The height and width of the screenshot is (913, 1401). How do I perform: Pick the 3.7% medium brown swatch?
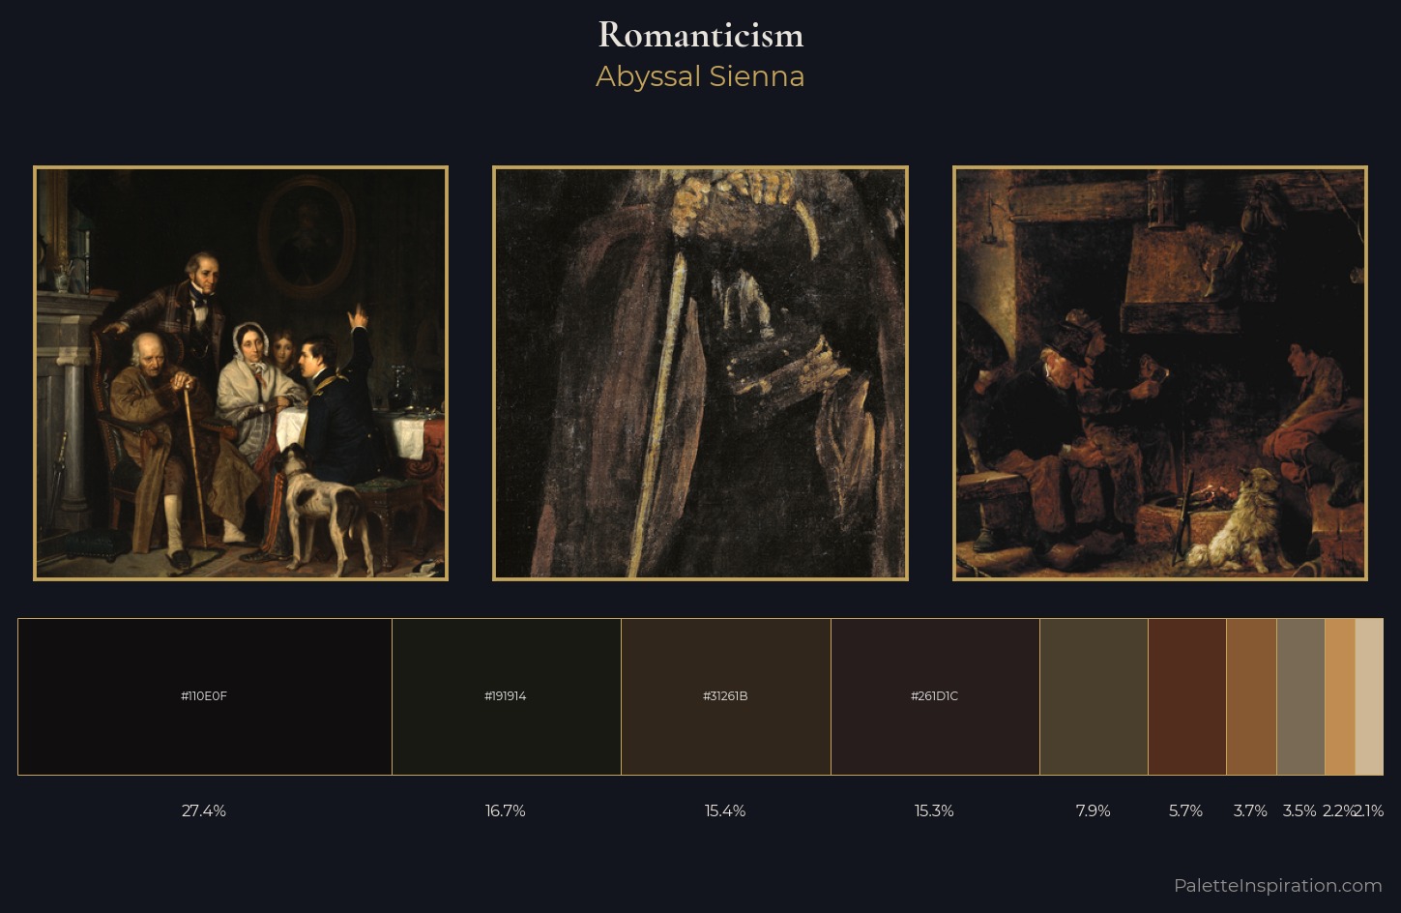(x=1251, y=696)
